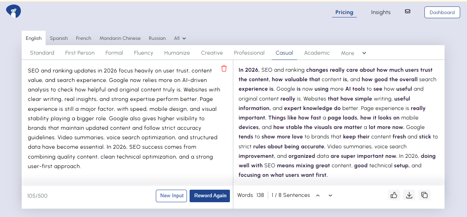Download the reworded output
The image size is (467, 217).
409,195
